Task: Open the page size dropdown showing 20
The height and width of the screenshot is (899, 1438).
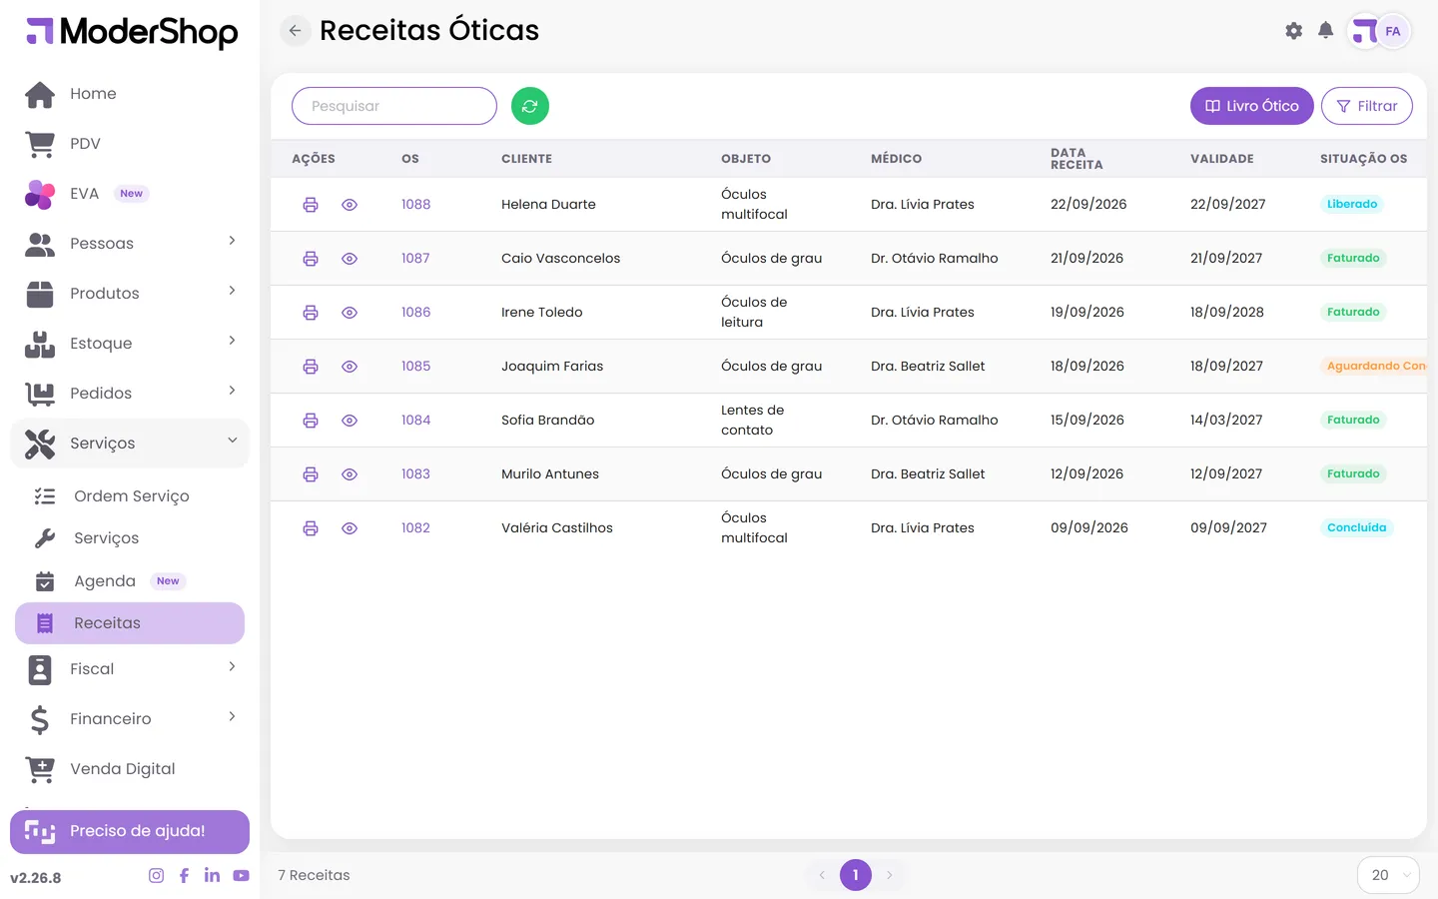Action: coord(1388,875)
